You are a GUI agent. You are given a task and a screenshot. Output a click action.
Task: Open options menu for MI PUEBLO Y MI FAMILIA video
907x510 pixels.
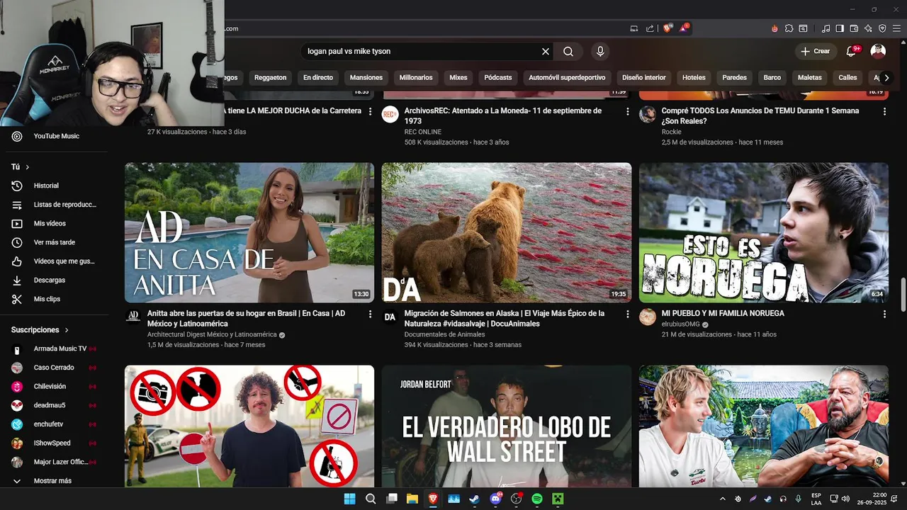[x=884, y=313]
